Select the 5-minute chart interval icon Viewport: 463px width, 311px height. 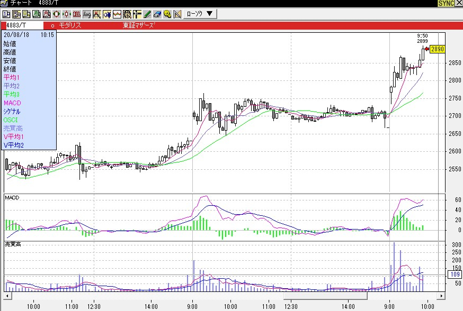[x=15, y=14]
